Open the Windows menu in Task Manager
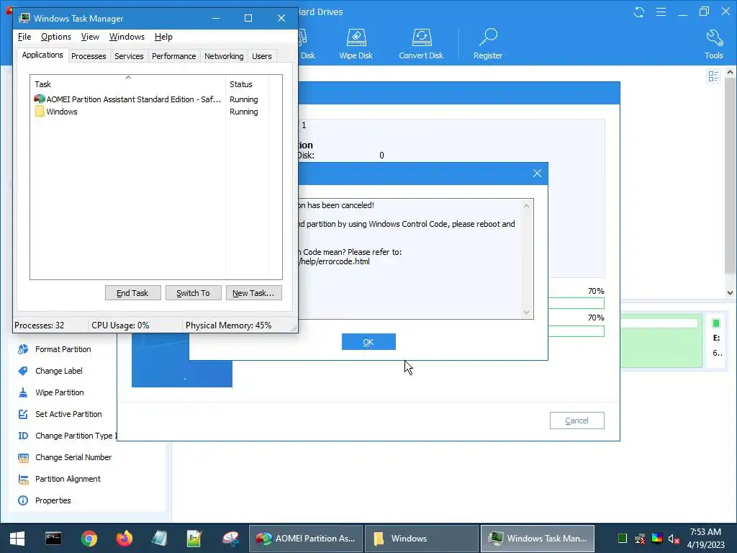Screen dimensions: 737x553 (x=127, y=37)
